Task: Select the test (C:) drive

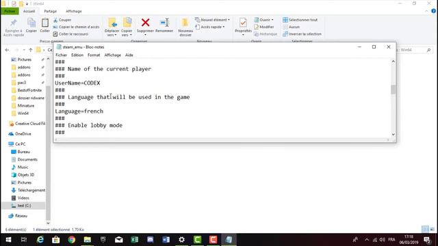Action: click(x=23, y=206)
